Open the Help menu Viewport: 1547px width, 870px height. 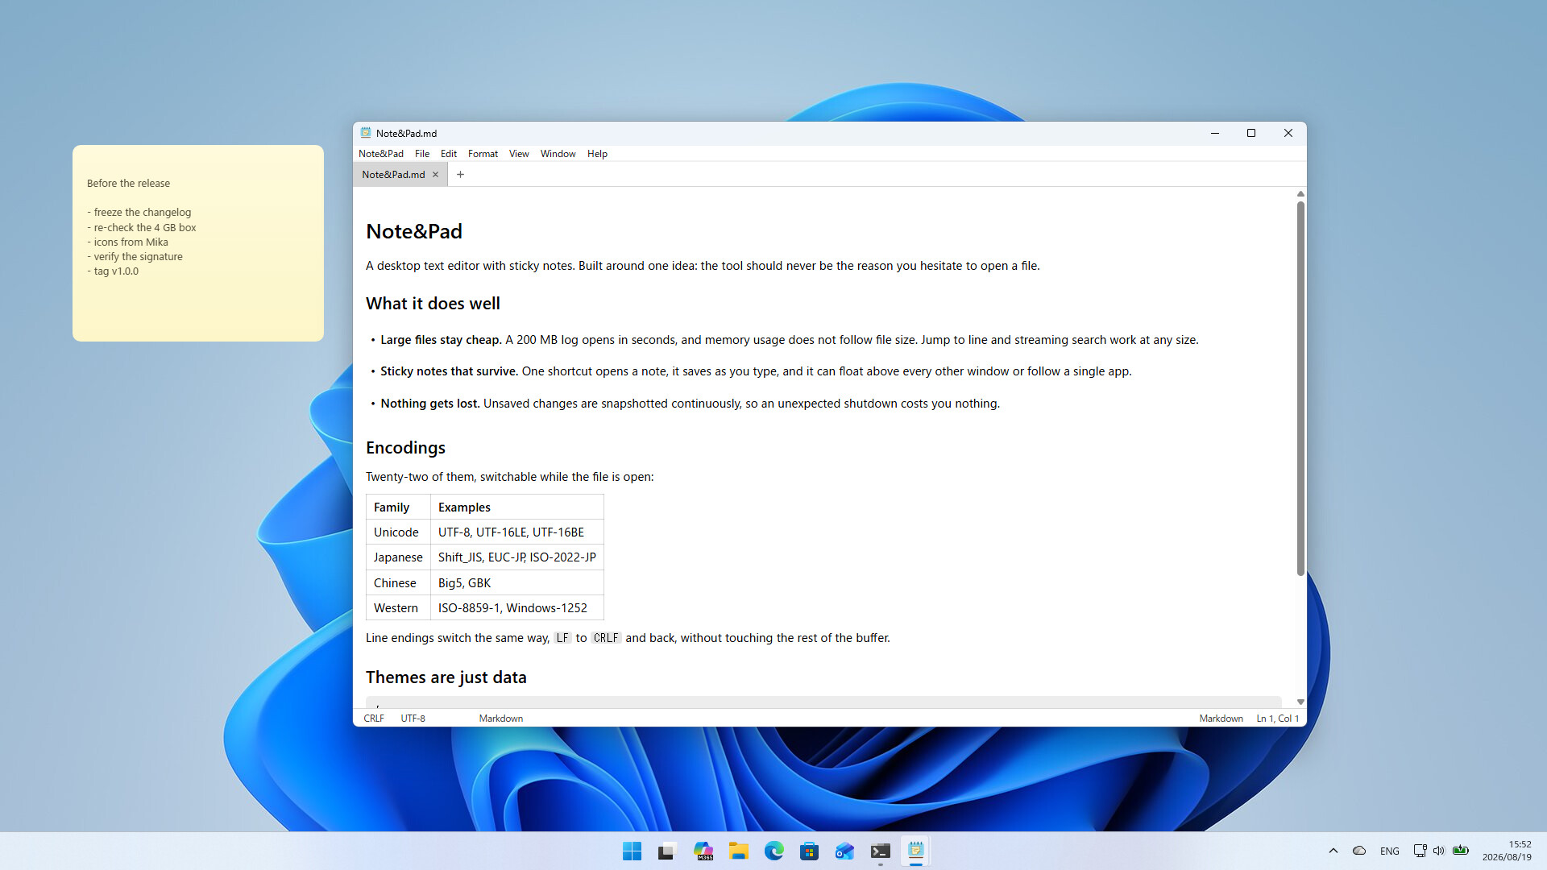point(597,154)
